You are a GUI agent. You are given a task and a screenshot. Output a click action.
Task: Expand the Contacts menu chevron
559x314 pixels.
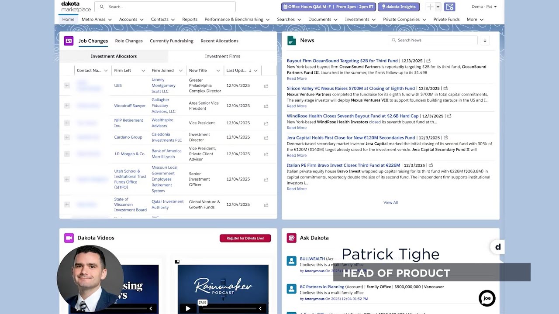click(173, 20)
